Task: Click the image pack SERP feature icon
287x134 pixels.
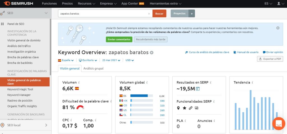Action: (196, 108)
